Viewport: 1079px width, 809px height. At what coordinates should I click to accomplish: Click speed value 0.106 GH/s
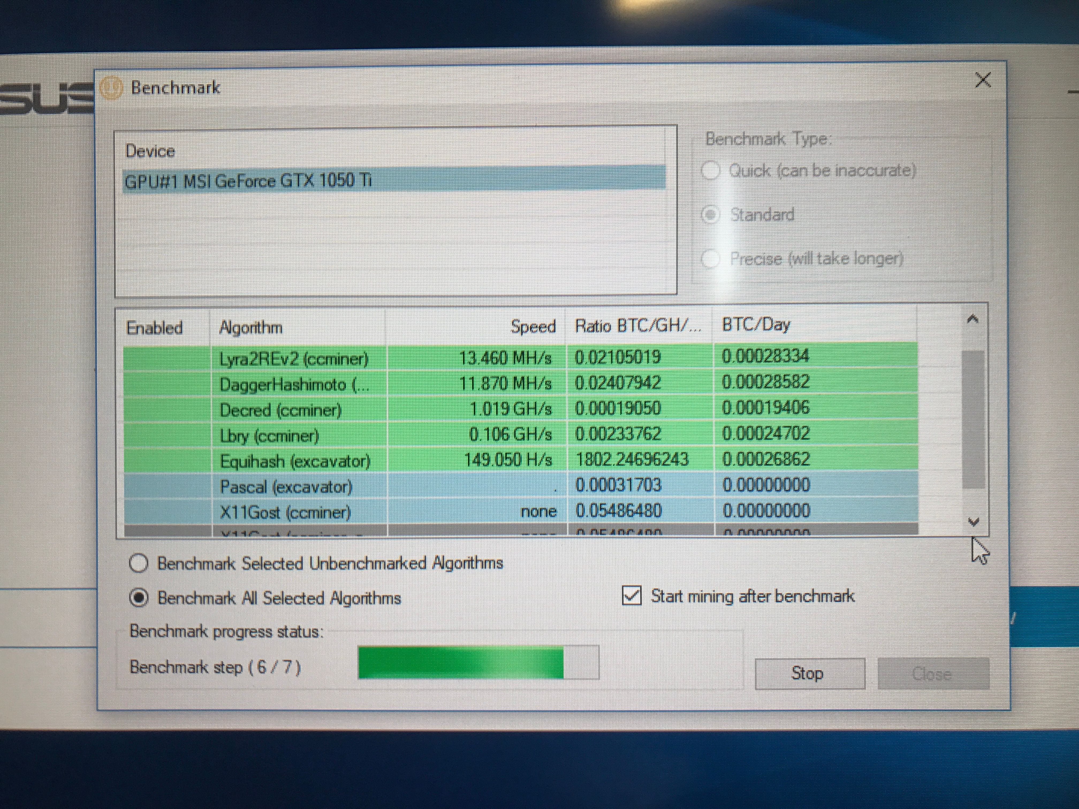point(510,434)
